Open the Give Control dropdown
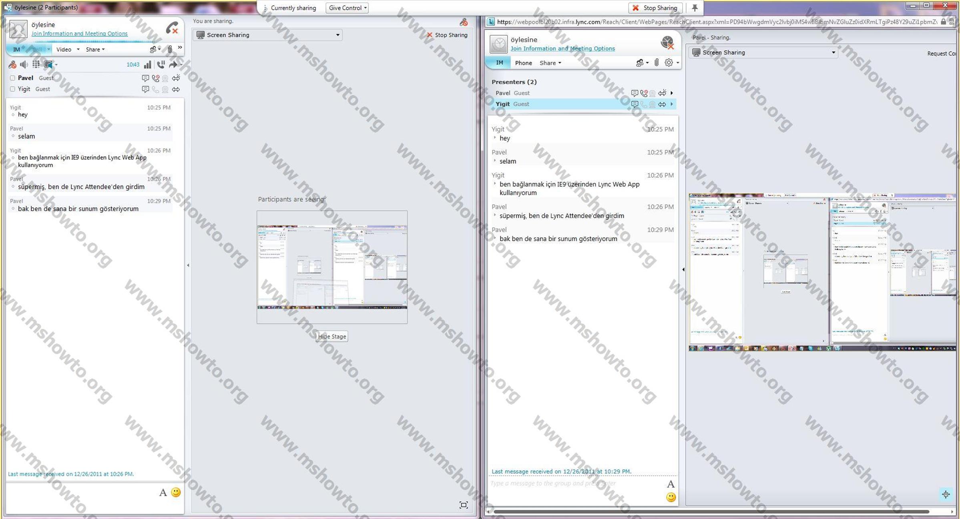The height and width of the screenshot is (519, 960). pyautogui.click(x=347, y=8)
